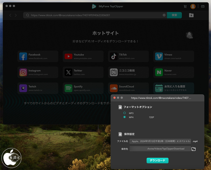Open the Instagram site icon

23,72
